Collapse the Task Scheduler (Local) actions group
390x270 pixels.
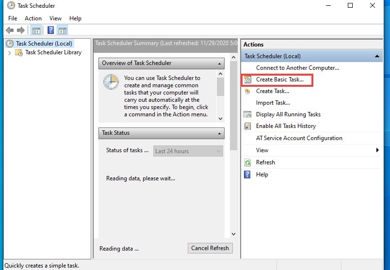(x=377, y=56)
